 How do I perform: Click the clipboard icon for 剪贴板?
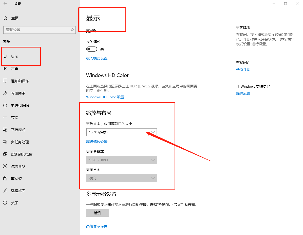(x=5, y=178)
